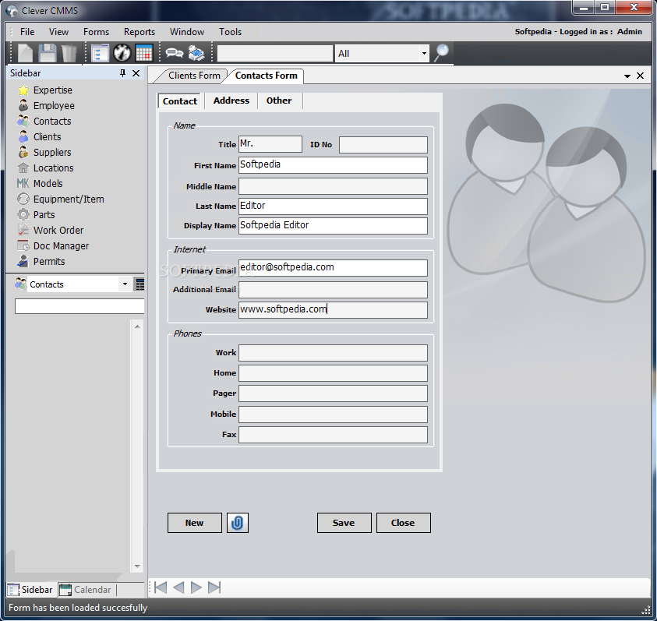
Task: Switch to the Address sub-tab
Action: pyautogui.click(x=231, y=101)
